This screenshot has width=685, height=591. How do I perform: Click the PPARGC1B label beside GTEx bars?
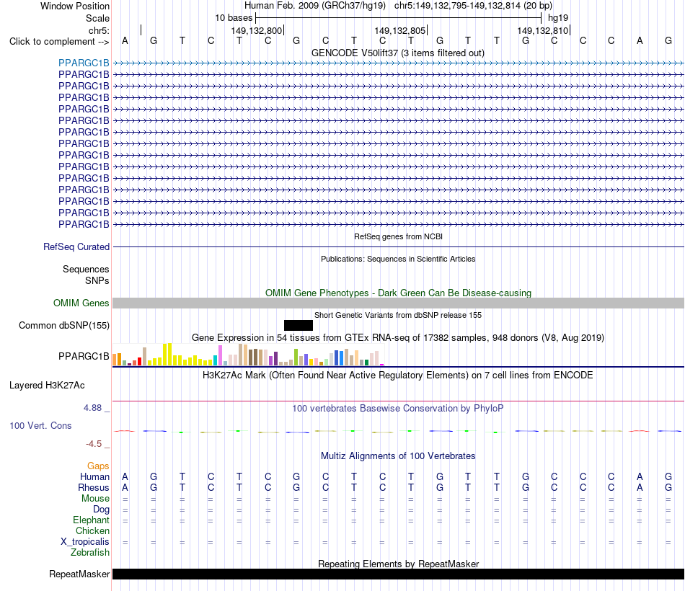click(84, 357)
